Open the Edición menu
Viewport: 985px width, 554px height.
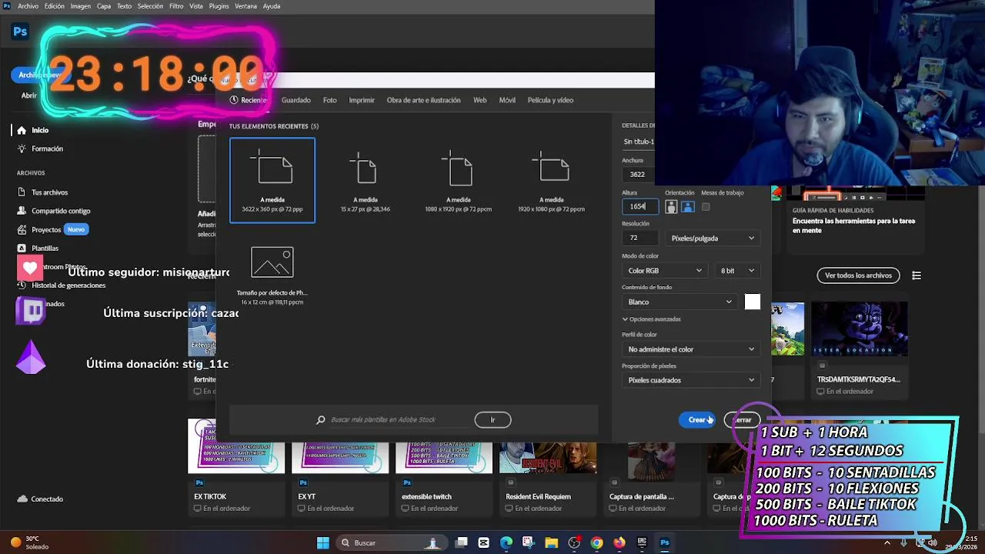(55, 6)
